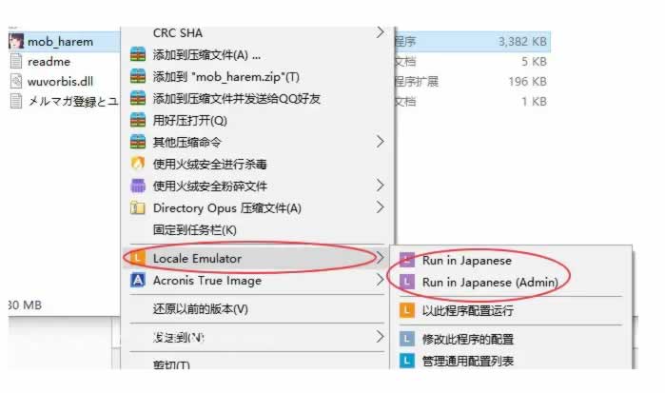
Task: Click the Directory Opus archive icon
Action: click(139, 207)
